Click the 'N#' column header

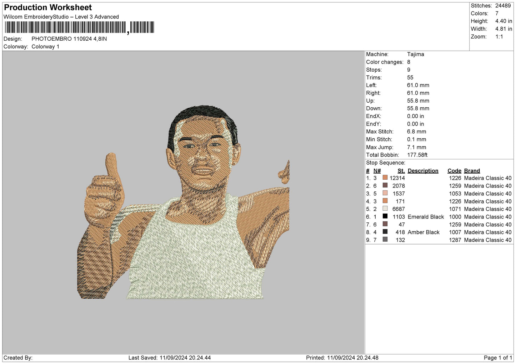tap(377, 171)
